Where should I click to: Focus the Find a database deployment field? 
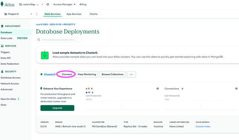(x=59, y=40)
